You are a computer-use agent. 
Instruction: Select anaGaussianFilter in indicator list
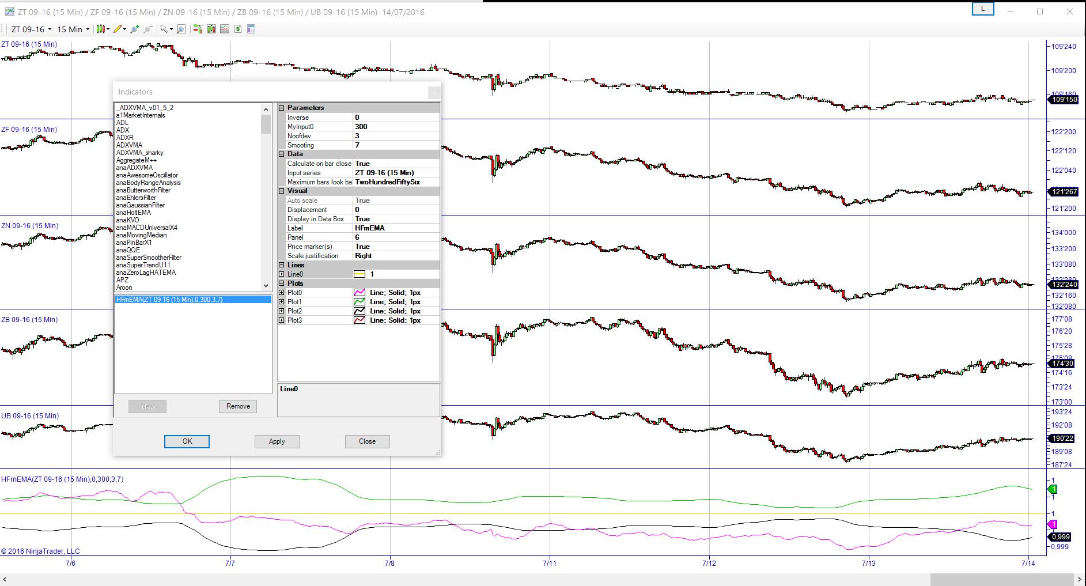coord(140,205)
